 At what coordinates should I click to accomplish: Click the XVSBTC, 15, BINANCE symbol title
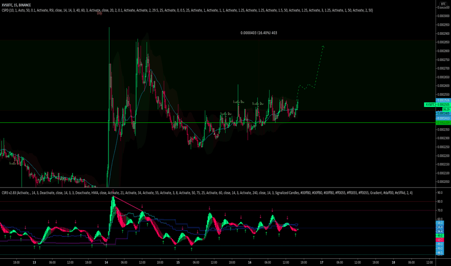click(x=16, y=5)
